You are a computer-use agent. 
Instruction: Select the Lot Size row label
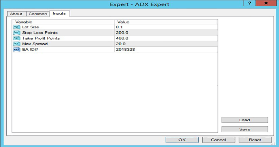pyautogui.click(x=31, y=27)
